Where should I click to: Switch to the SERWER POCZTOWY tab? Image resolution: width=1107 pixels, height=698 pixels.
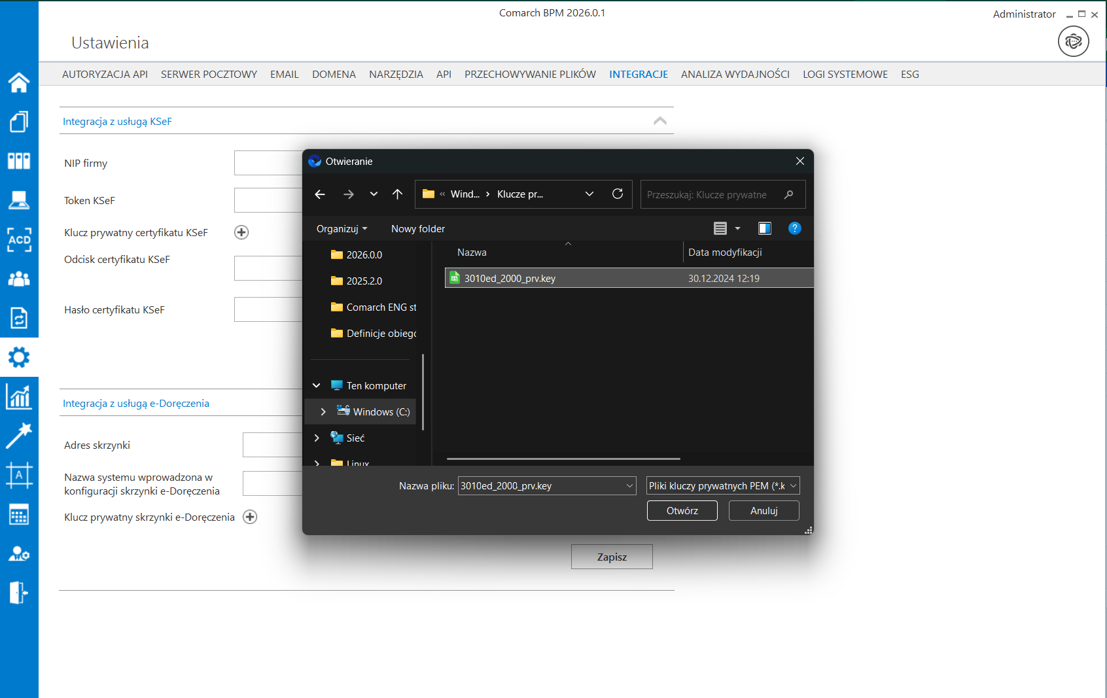(x=209, y=75)
